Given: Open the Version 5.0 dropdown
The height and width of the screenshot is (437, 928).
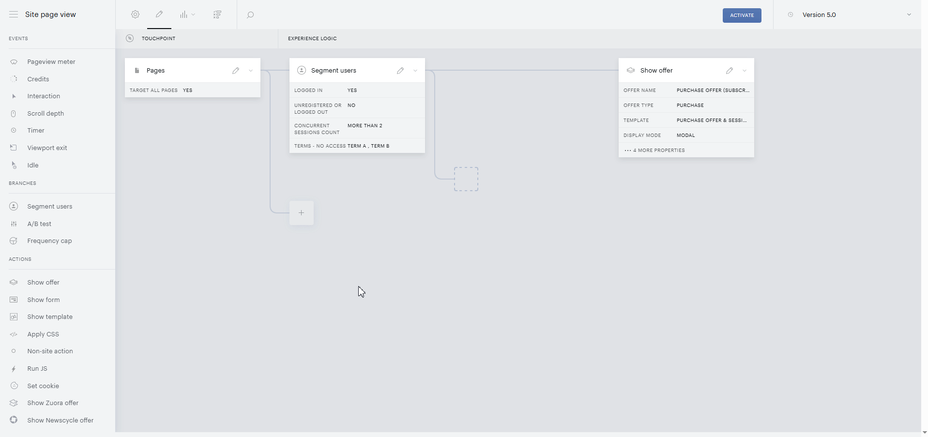Looking at the screenshot, I should 849,15.
